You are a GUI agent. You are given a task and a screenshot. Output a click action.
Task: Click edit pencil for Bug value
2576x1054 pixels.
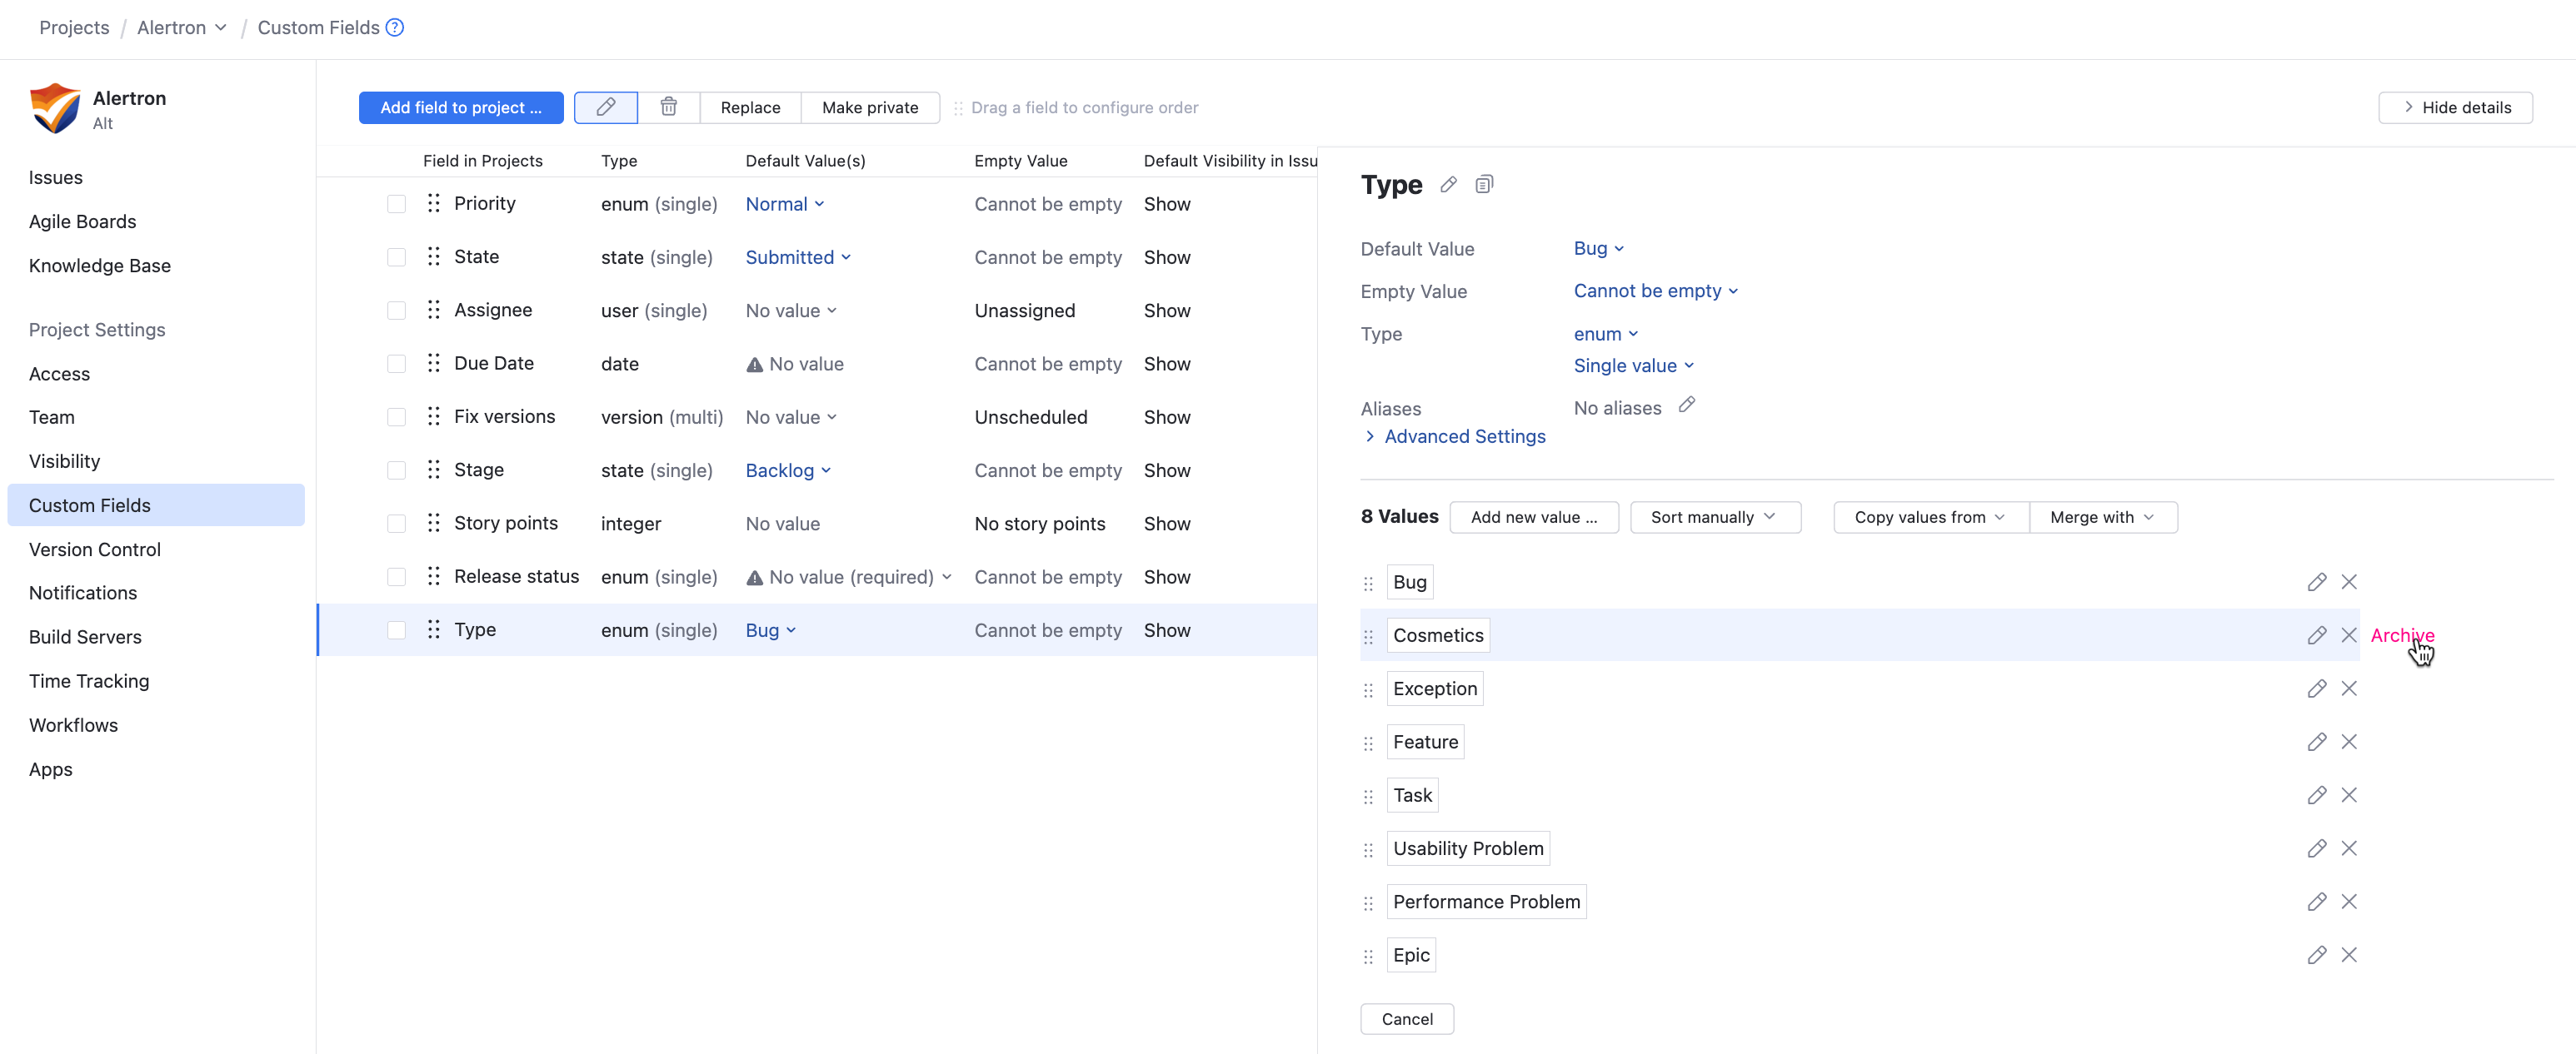coord(2316,583)
